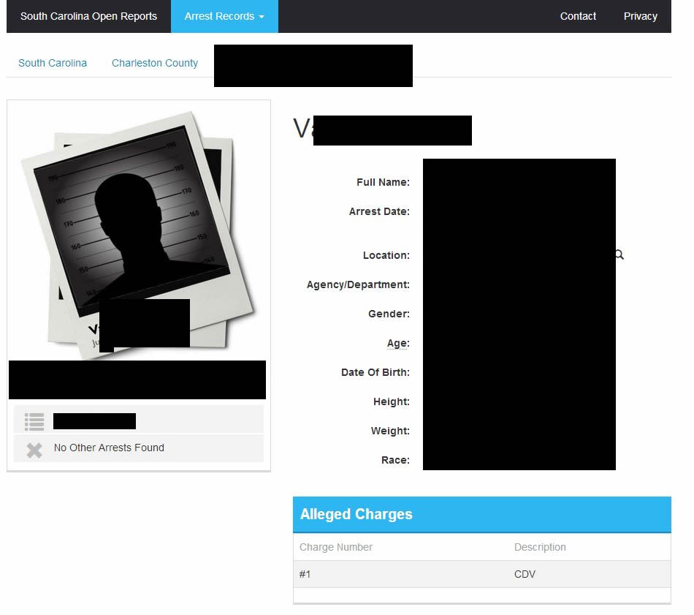Click the Alleged Charges panel header
The height and width of the screenshot is (615, 694).
tap(481, 514)
